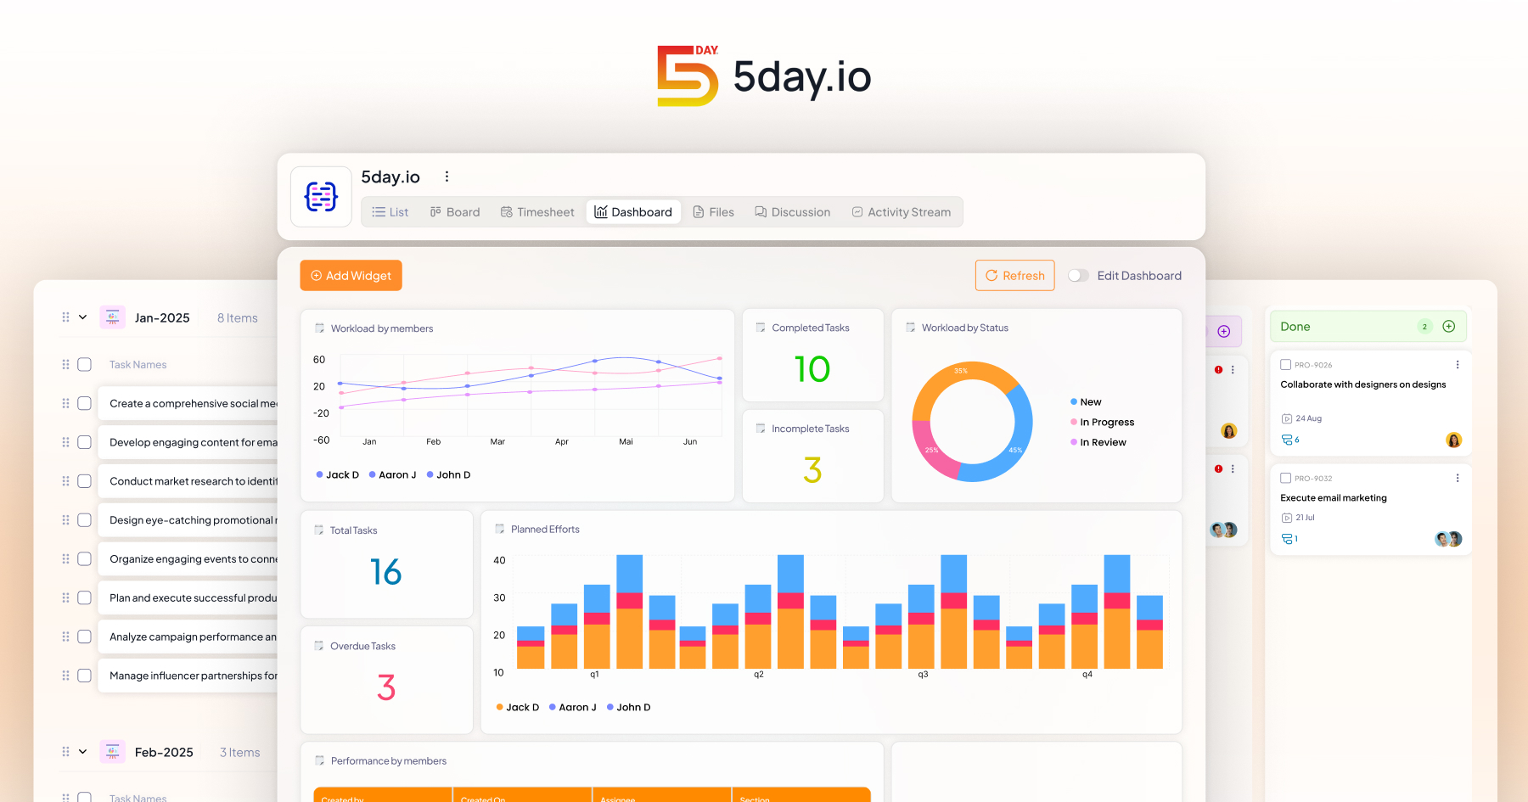
Task: Switch to the Board tab
Action: point(455,211)
